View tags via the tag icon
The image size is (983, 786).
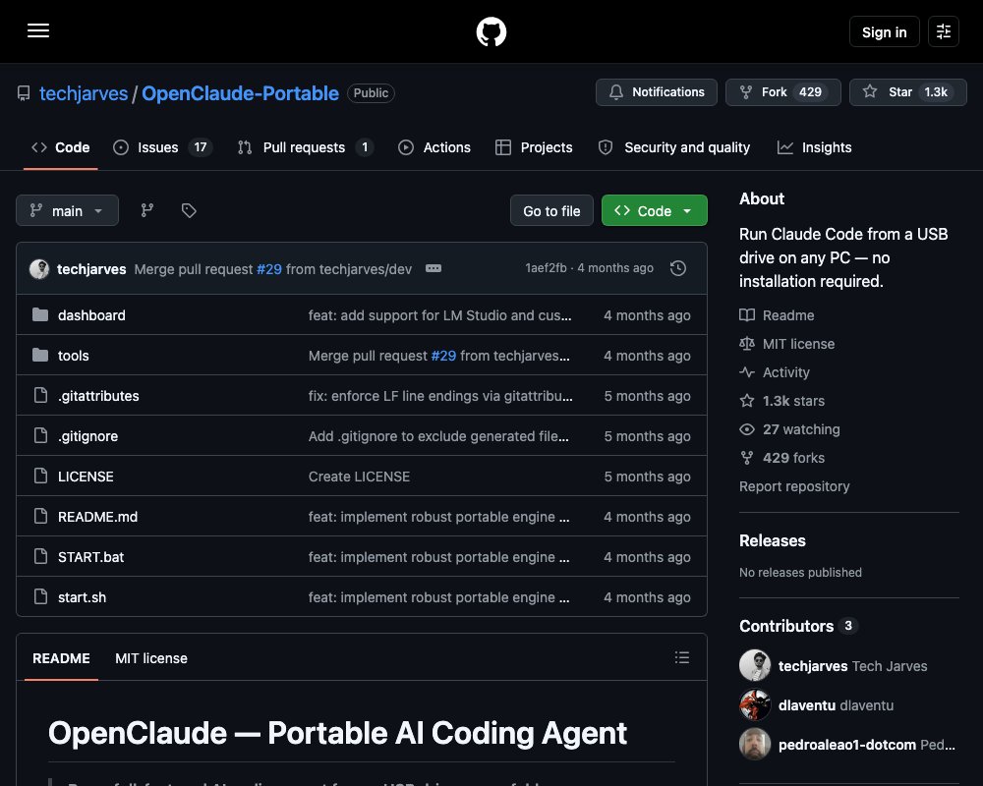(189, 210)
